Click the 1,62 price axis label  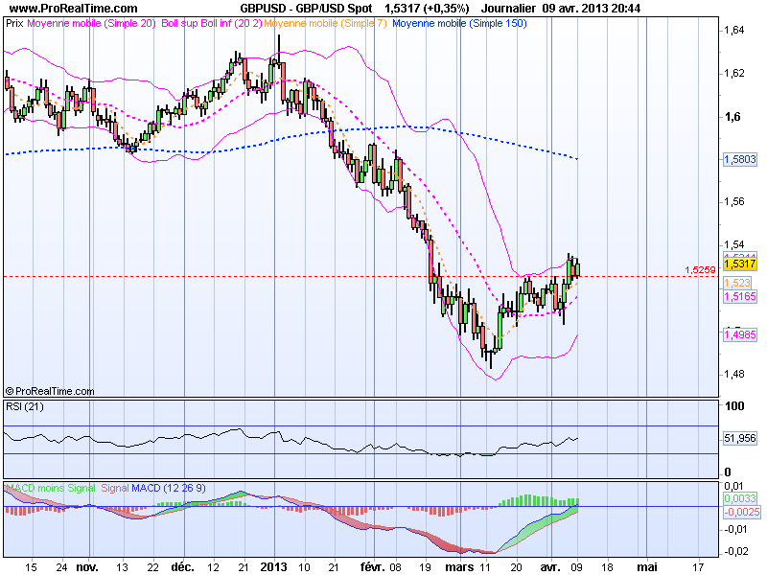(733, 74)
